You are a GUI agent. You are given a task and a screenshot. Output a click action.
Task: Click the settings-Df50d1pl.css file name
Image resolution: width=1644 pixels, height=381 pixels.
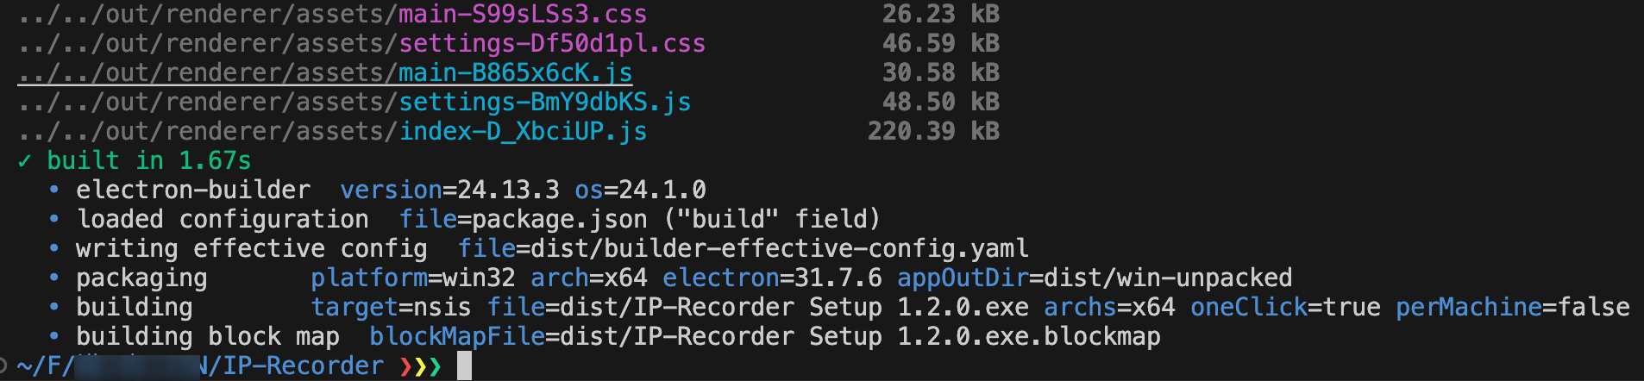[x=552, y=44]
